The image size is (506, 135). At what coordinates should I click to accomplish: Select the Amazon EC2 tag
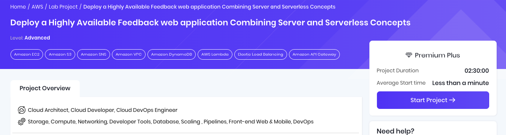tap(27, 54)
